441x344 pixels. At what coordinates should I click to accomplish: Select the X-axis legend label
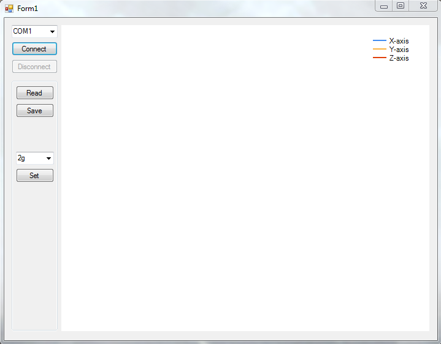(399, 41)
